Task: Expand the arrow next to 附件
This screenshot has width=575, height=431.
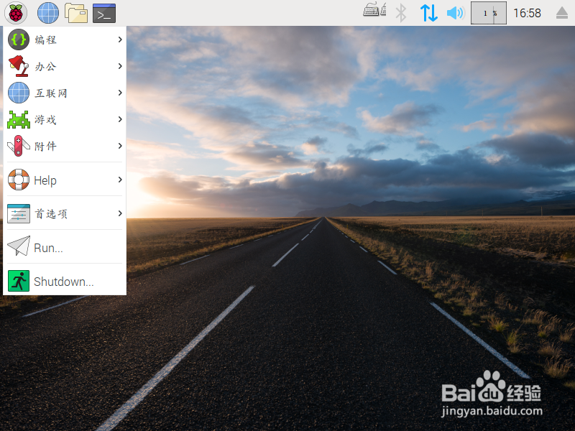Action: coord(120,146)
